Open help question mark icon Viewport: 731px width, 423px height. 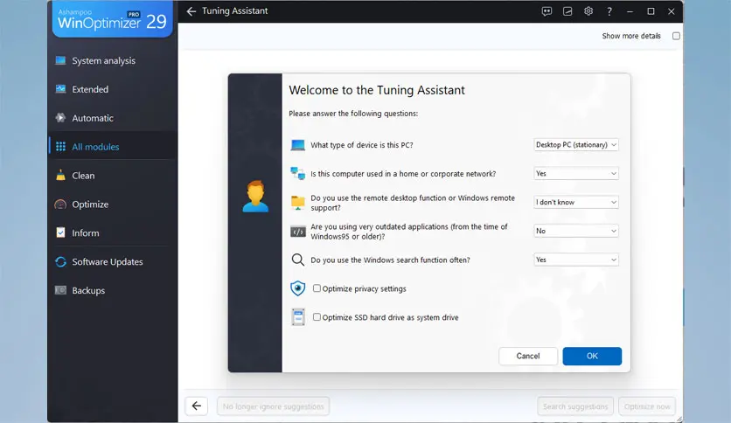pos(609,11)
